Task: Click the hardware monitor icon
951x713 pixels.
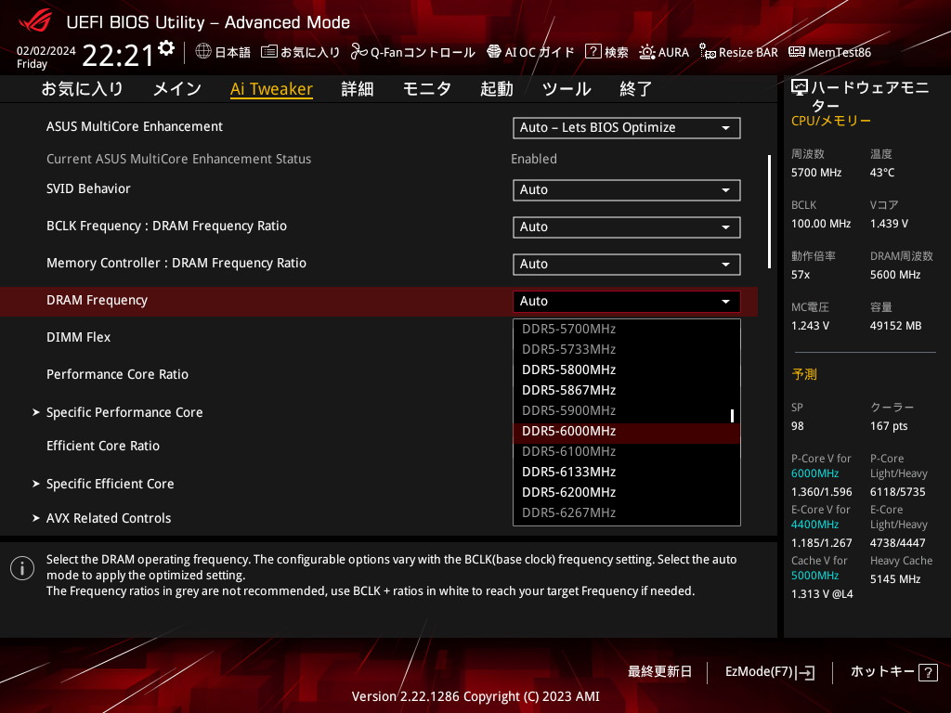Action: (x=800, y=88)
